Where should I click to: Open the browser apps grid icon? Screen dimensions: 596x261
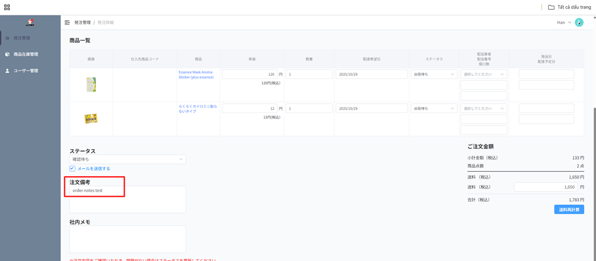tap(7, 7)
